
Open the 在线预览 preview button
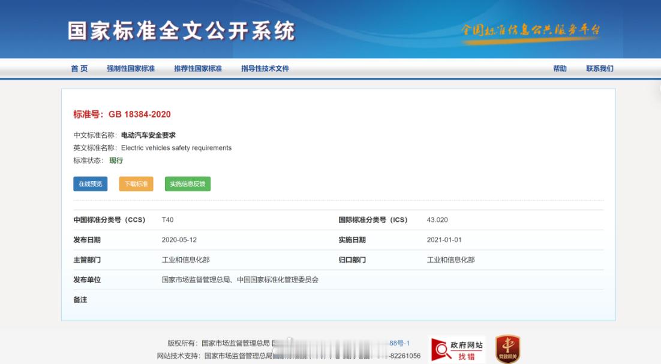90,184
